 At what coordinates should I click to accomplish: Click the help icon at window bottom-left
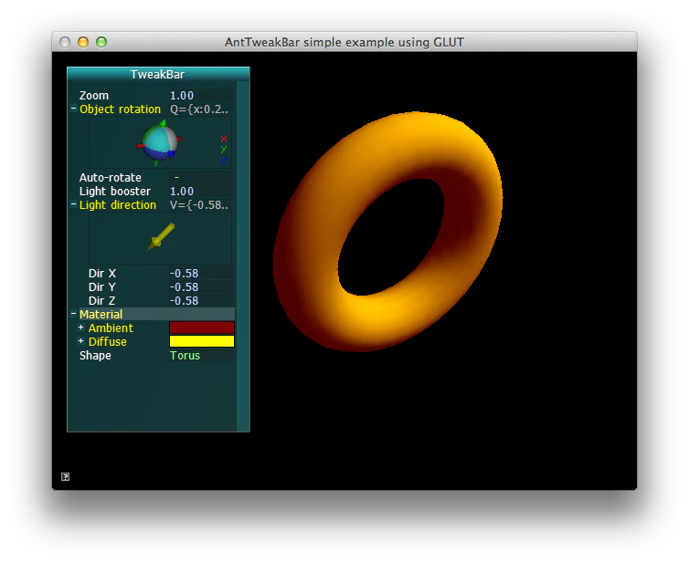pos(66,477)
